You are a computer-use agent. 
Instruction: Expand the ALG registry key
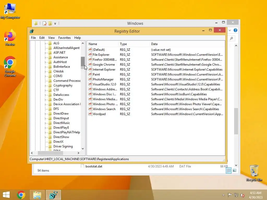[x=45, y=43]
